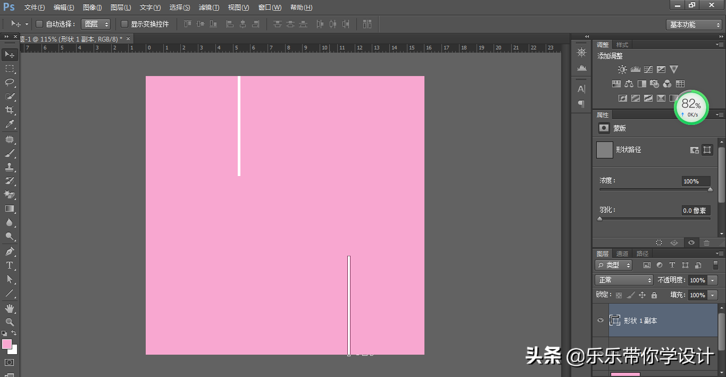Image resolution: width=726 pixels, height=377 pixels.
Task: Open the 不透明度 slider dropdown arrow
Action: [x=713, y=280]
